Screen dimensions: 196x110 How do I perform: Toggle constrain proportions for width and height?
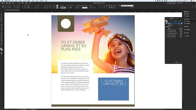click(22, 7)
